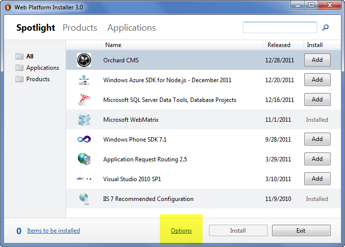Switch to the Applications top tab

pos(132,28)
